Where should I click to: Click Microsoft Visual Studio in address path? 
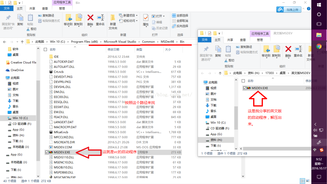120,42
